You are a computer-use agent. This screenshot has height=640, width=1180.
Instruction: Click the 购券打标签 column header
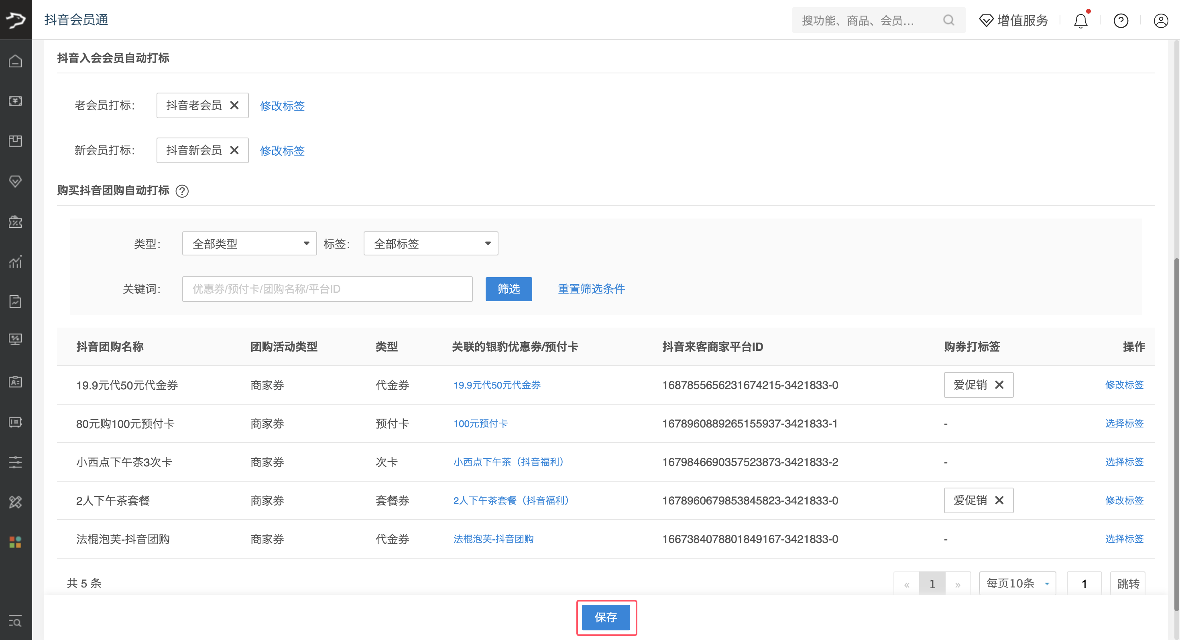pyautogui.click(x=972, y=346)
